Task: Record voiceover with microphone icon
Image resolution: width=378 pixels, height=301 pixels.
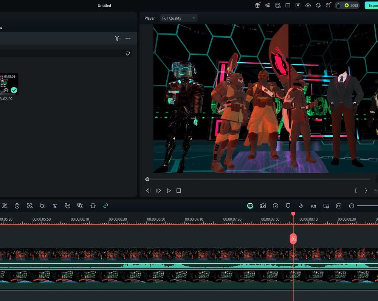Action: 301,206
